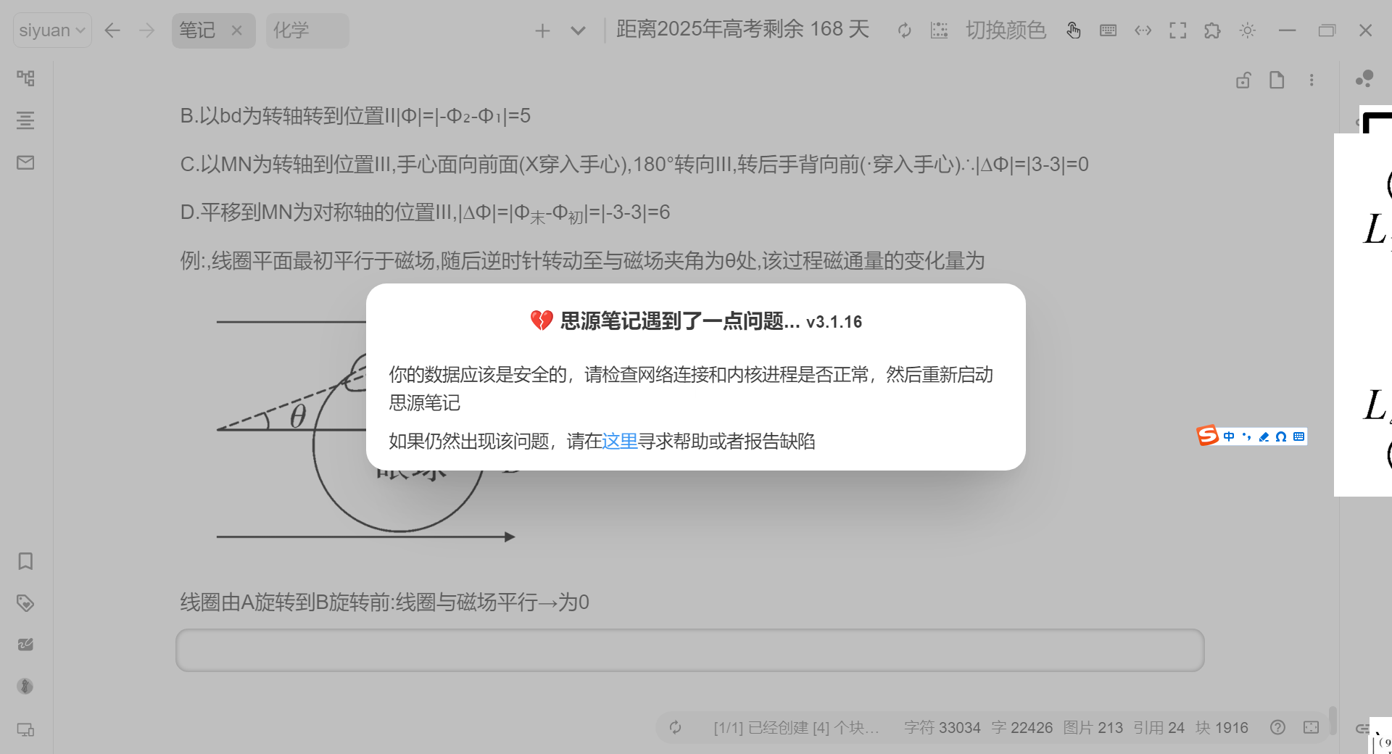
Task: Click the line 线圈由A旋转到B旋转前
Action: (x=384, y=602)
